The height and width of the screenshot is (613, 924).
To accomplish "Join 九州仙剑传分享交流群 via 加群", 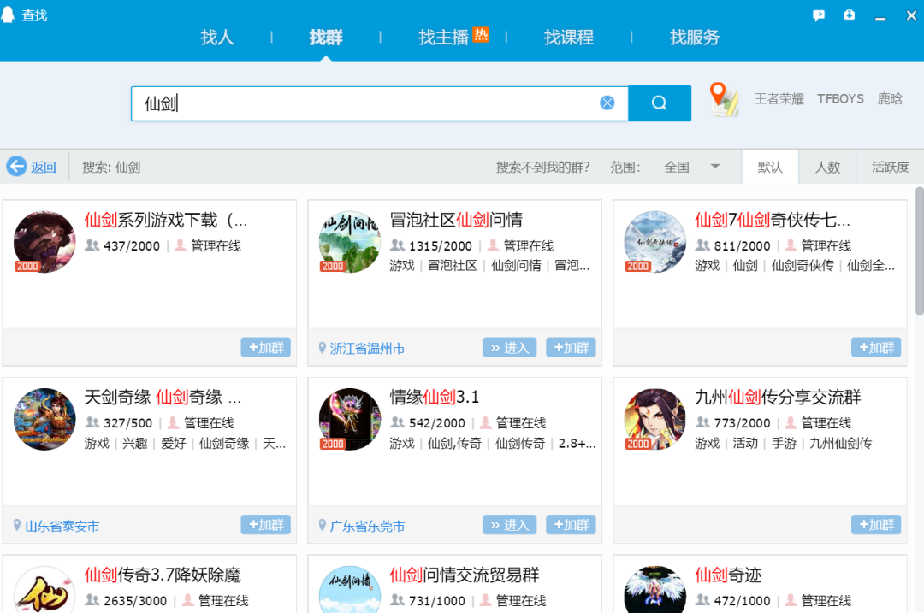I will [876, 525].
